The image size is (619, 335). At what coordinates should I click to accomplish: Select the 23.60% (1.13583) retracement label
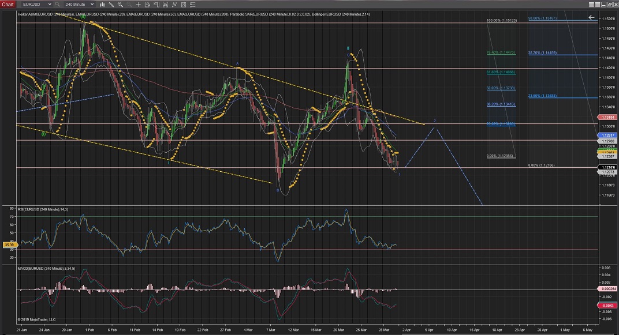pyautogui.click(x=542, y=96)
